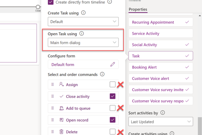Enable the Assign command checkbox
The width and height of the screenshot is (202, 135).
click(x=112, y=85)
